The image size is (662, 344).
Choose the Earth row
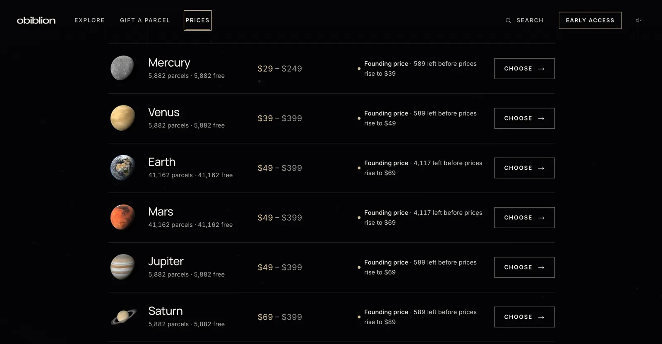(524, 168)
